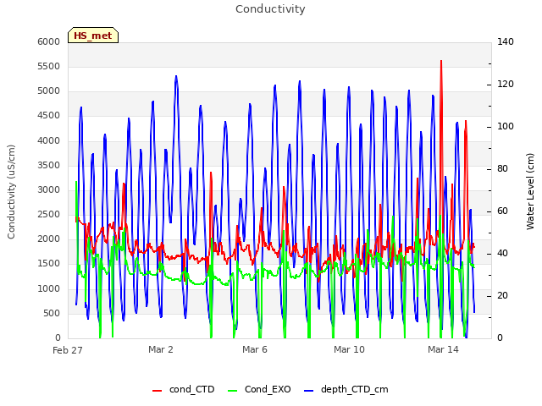Image resolution: width=542 pixels, height=406 pixels.
Task: Click the tallest red spike near Mar 14
Action: tap(441, 62)
